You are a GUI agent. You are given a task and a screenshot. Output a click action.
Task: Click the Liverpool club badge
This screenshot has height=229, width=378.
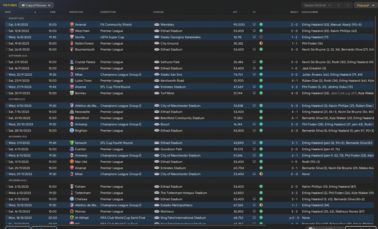pos(72,68)
